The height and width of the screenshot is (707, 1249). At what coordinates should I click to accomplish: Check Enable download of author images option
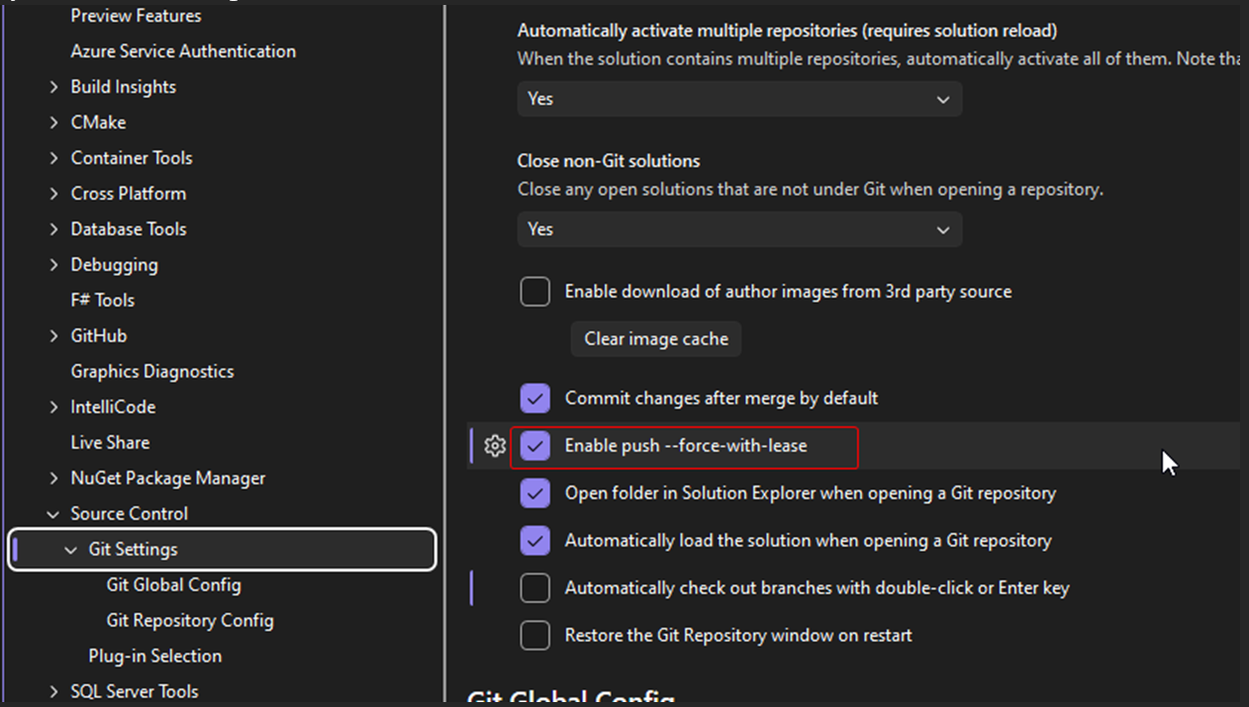[x=534, y=291]
